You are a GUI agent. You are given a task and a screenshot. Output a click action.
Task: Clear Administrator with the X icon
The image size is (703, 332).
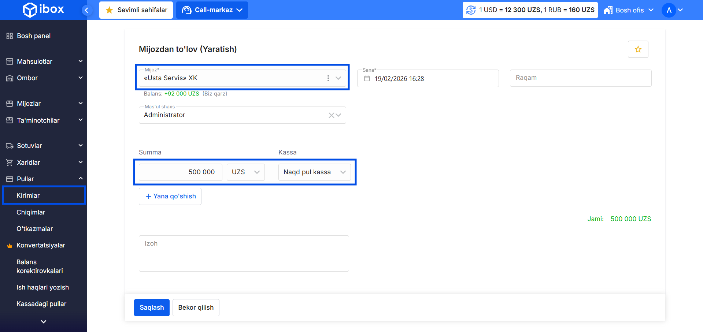[331, 115]
